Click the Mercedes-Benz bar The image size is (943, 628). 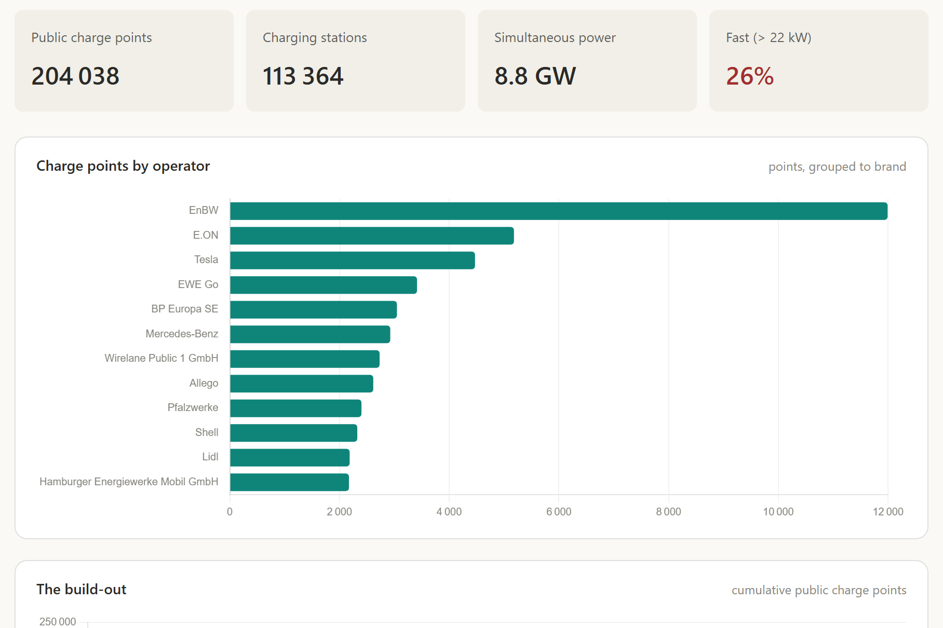(310, 334)
